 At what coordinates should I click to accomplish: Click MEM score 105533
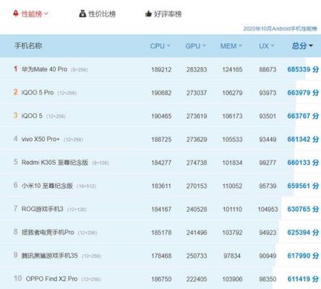232,139
